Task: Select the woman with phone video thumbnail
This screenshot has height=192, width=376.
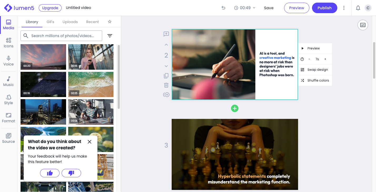Action: [x=91, y=57]
